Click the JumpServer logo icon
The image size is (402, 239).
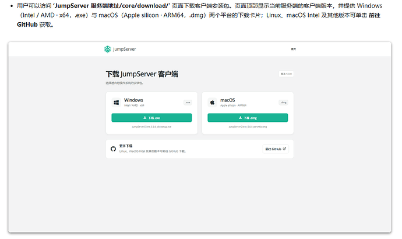[107, 49]
